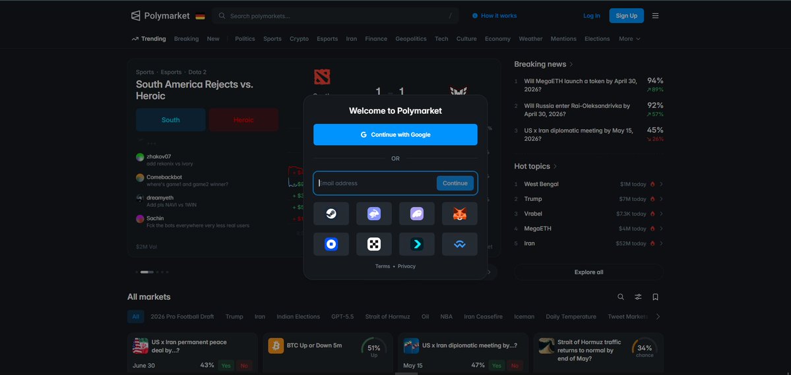Click Sachin's purple avatar

pyautogui.click(x=141, y=219)
